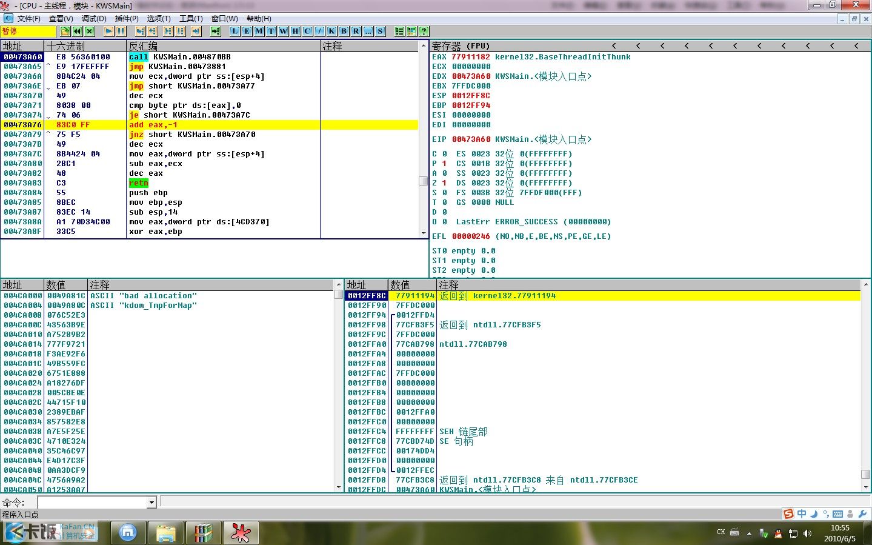Show the Windows list with W
Image resolution: width=872 pixels, height=545 pixels.
[284, 31]
